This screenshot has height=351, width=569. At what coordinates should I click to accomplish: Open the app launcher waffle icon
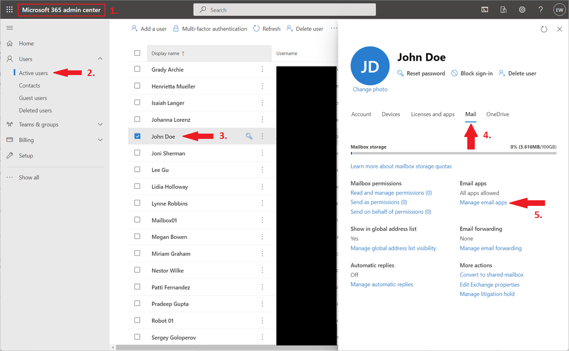pos(10,10)
